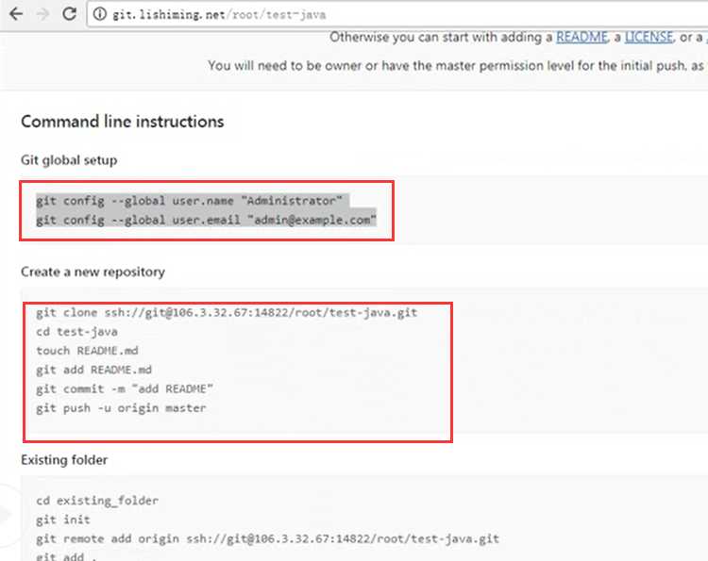
Task: Click the "git add README.md" command line
Action: tap(93, 370)
